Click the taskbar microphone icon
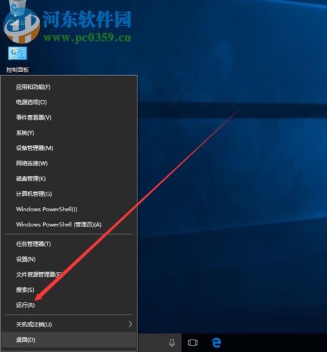 [x=172, y=343]
